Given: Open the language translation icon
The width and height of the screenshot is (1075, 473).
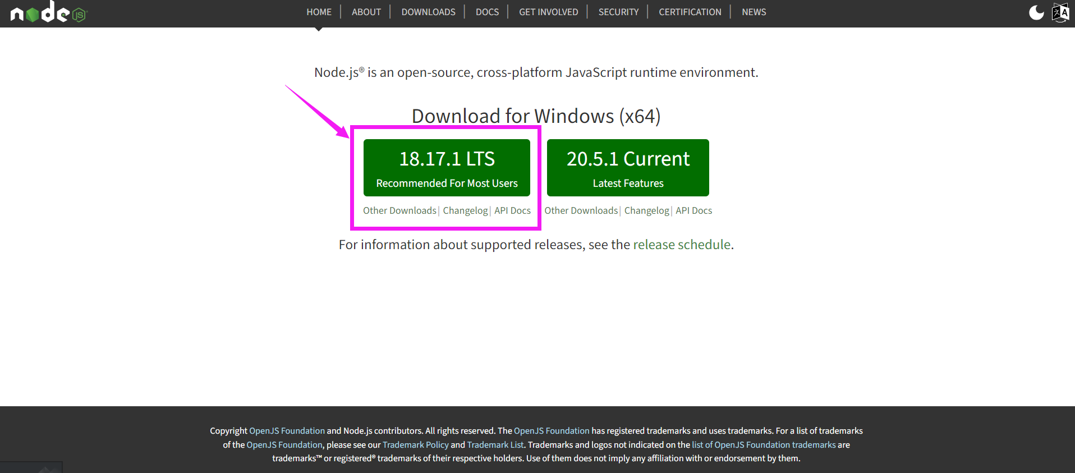Looking at the screenshot, I should 1060,12.
